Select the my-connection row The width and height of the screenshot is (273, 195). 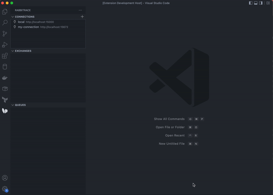point(48,27)
